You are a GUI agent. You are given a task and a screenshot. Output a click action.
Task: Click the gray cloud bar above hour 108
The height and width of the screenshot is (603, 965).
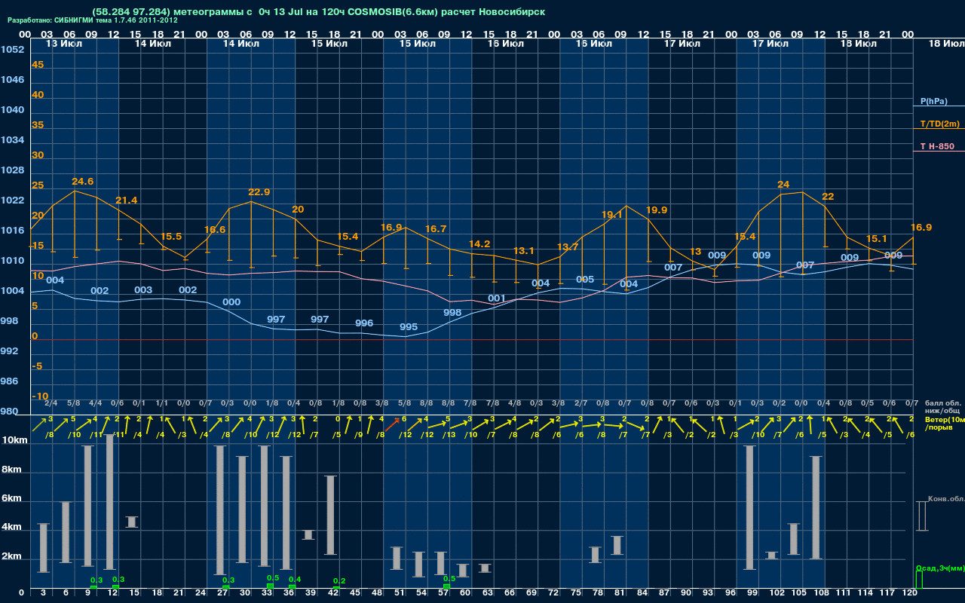click(816, 507)
